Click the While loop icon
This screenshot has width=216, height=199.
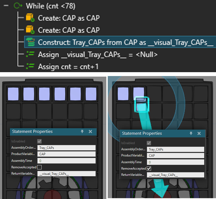[x=17, y=6]
